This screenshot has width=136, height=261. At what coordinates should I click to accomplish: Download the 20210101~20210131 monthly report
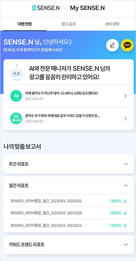point(118,225)
